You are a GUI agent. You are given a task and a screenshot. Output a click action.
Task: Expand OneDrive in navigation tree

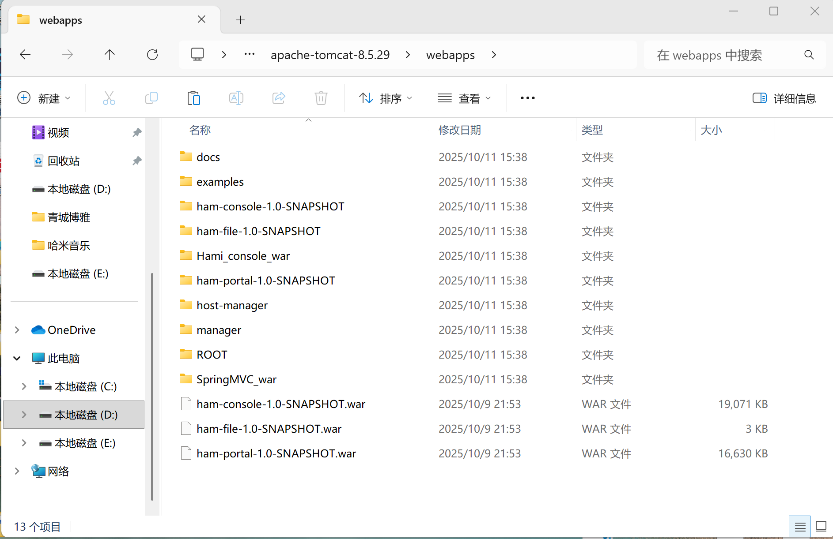point(17,330)
